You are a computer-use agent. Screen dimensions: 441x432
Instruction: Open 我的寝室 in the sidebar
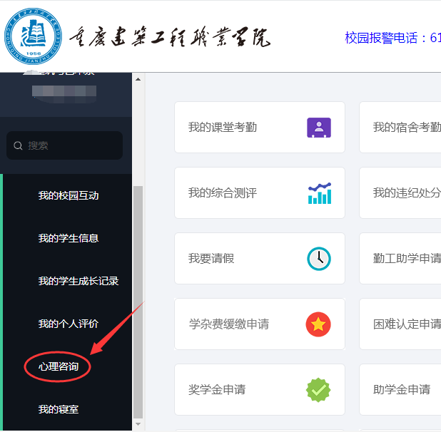[x=59, y=409]
